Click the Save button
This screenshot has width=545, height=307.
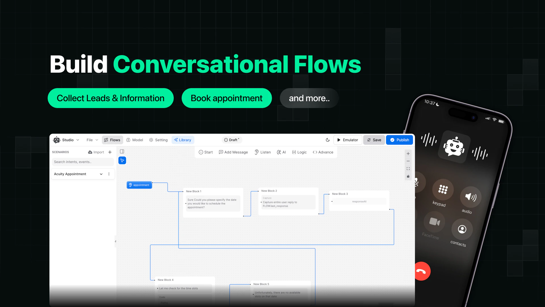(374, 140)
